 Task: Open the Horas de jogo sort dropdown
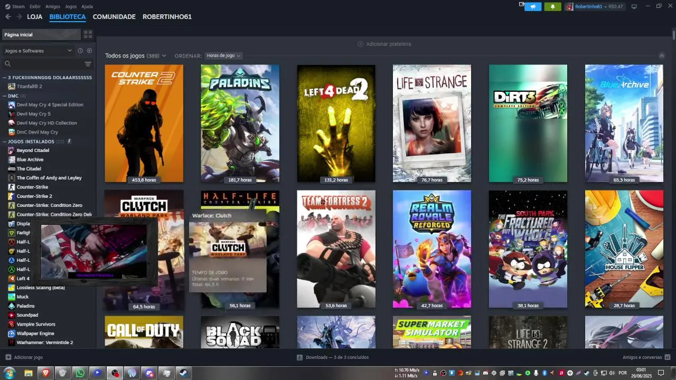click(x=223, y=55)
